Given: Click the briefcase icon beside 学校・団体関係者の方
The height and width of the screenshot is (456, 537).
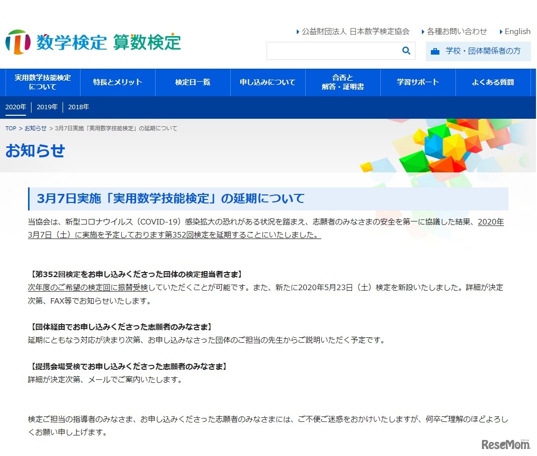Looking at the screenshot, I should (x=434, y=51).
